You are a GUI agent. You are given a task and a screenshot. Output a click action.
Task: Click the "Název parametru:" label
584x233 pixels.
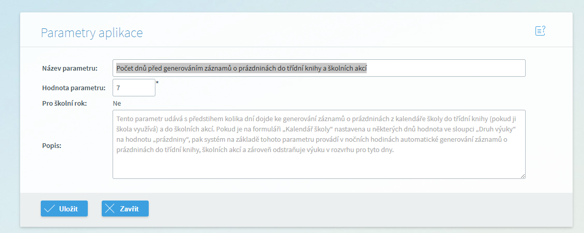click(x=70, y=69)
